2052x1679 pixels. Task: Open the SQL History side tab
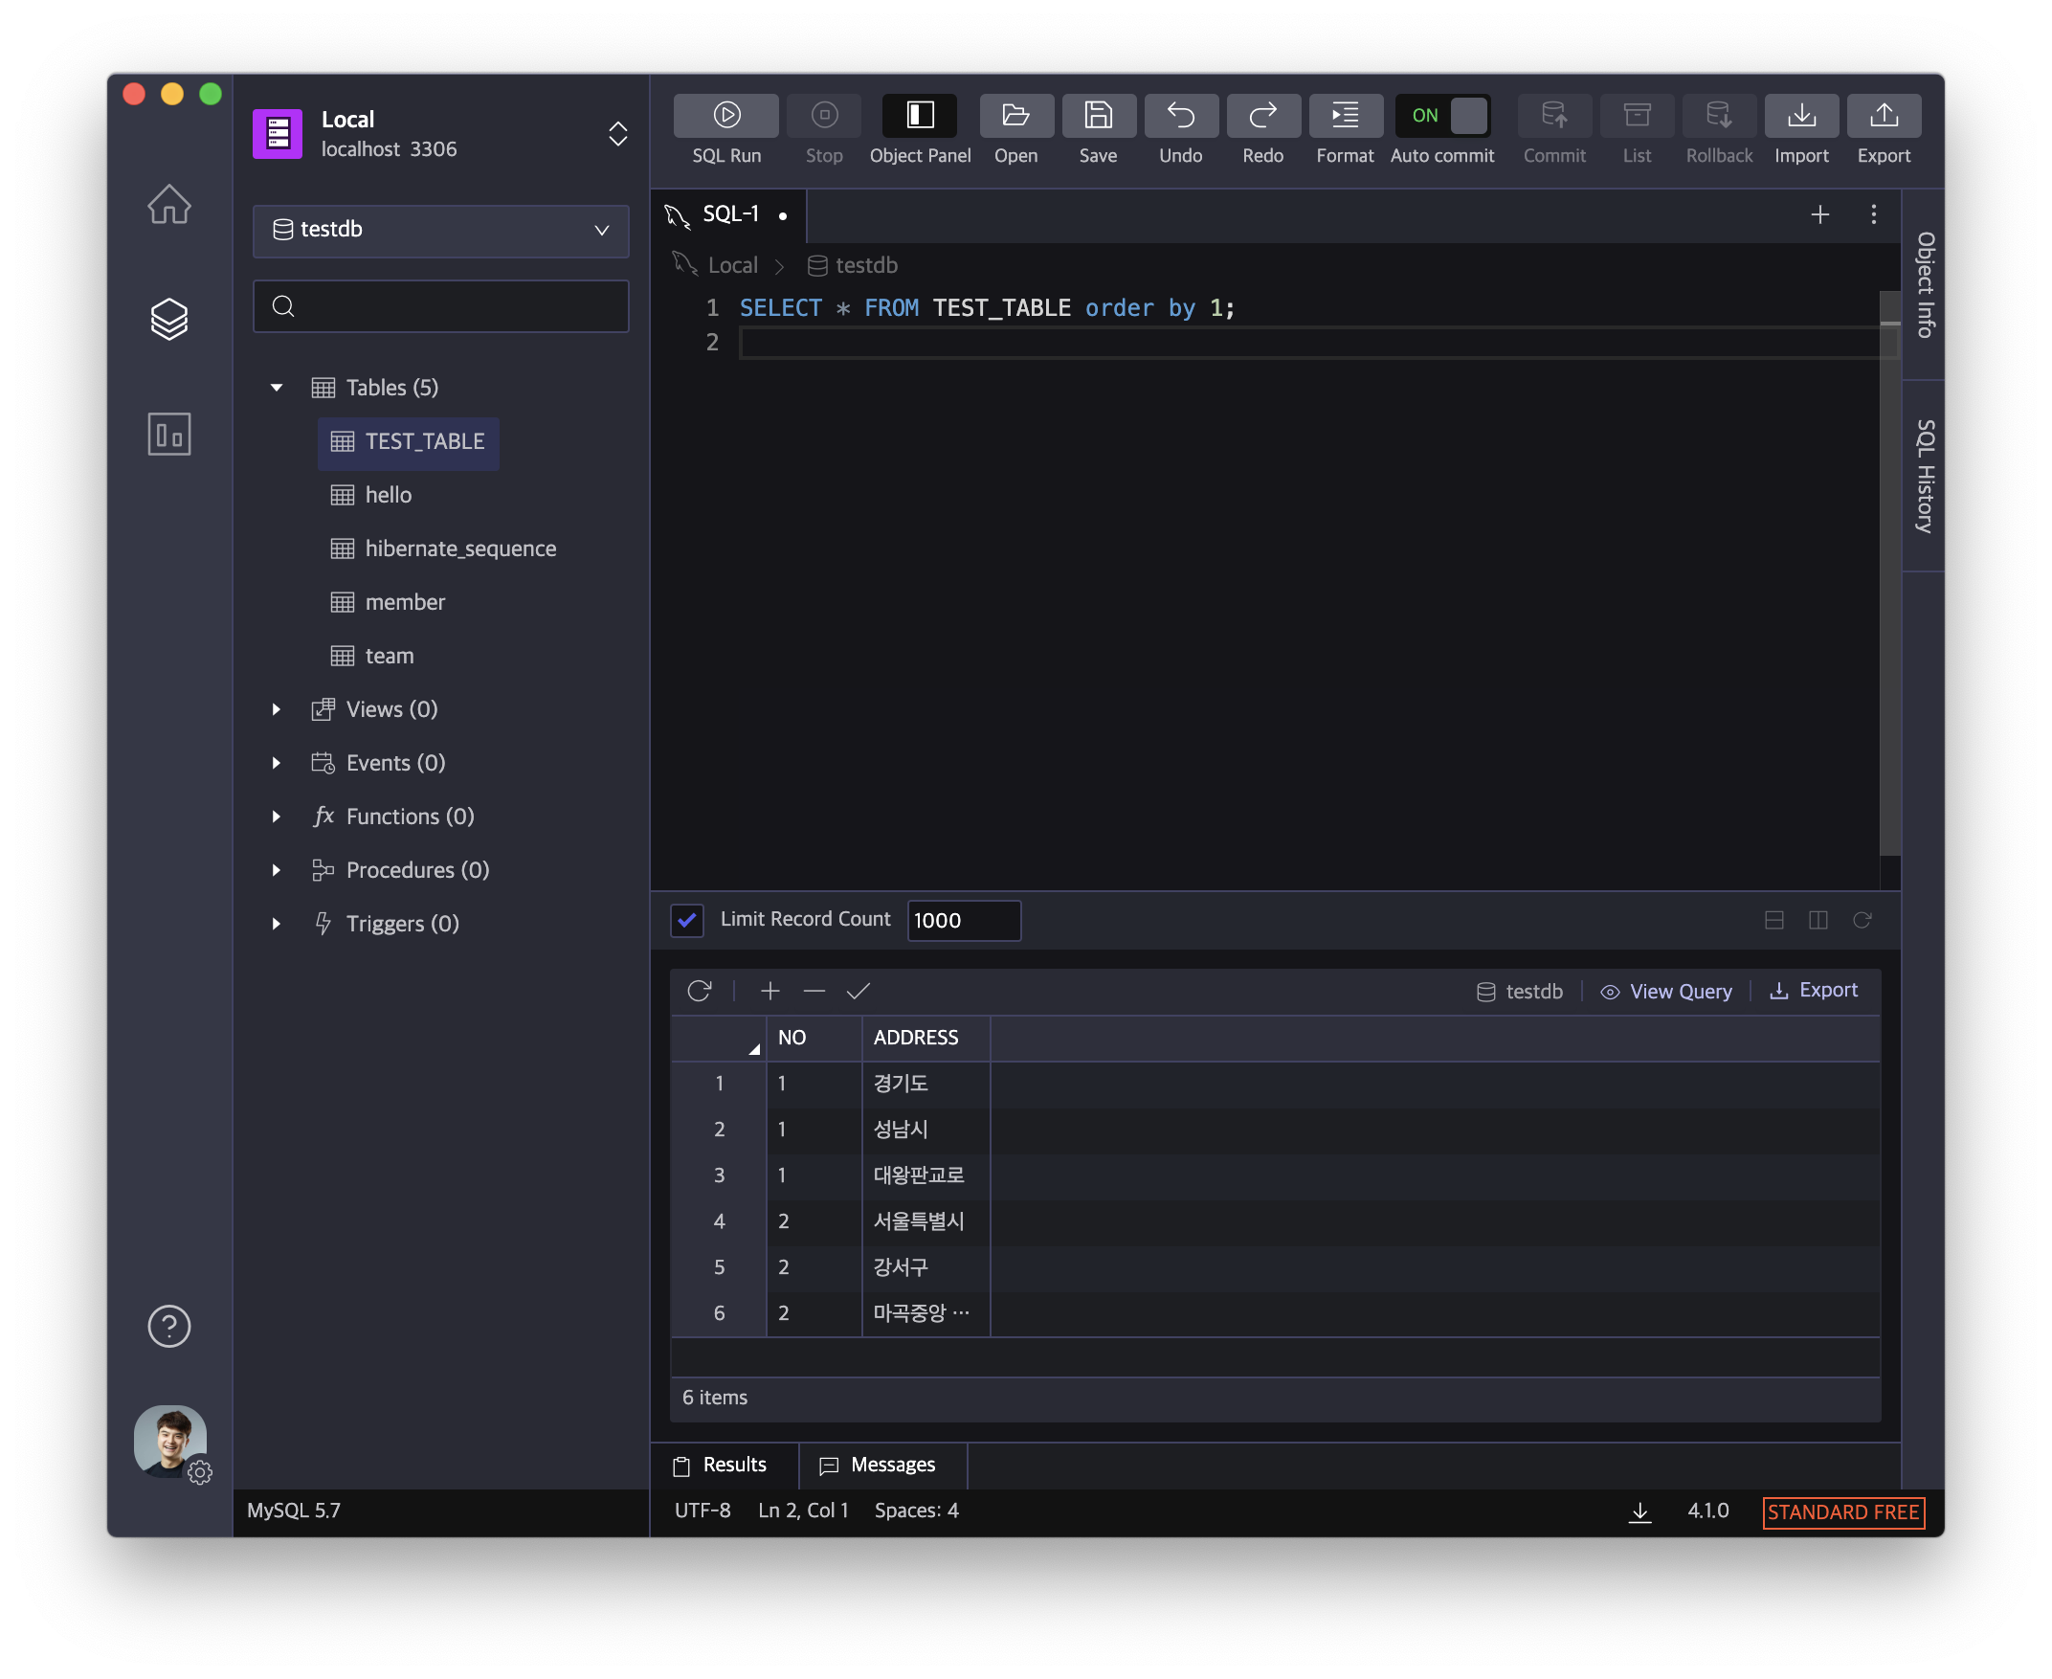pos(1925,476)
